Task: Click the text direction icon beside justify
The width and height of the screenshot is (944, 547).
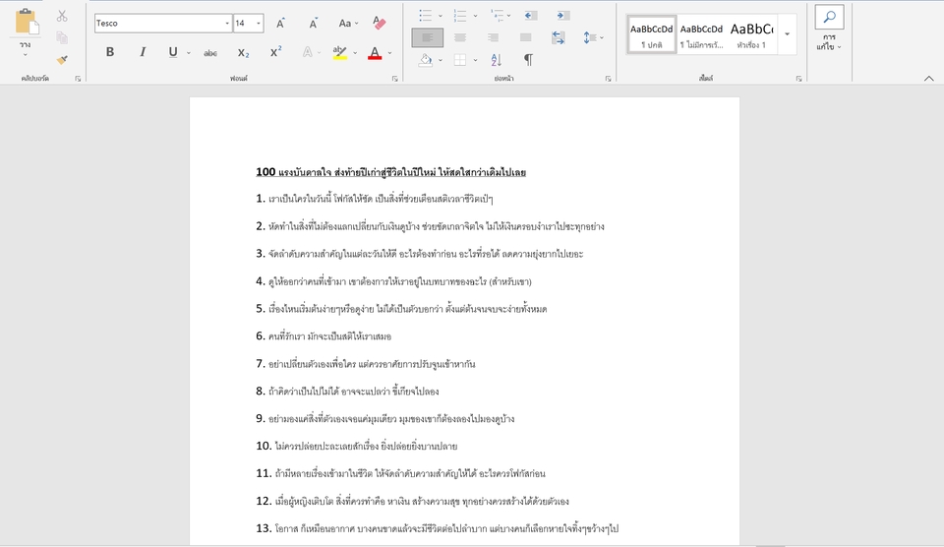Action: [x=559, y=37]
